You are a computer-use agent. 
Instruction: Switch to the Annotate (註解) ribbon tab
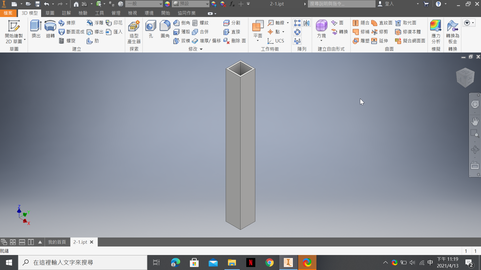66,13
